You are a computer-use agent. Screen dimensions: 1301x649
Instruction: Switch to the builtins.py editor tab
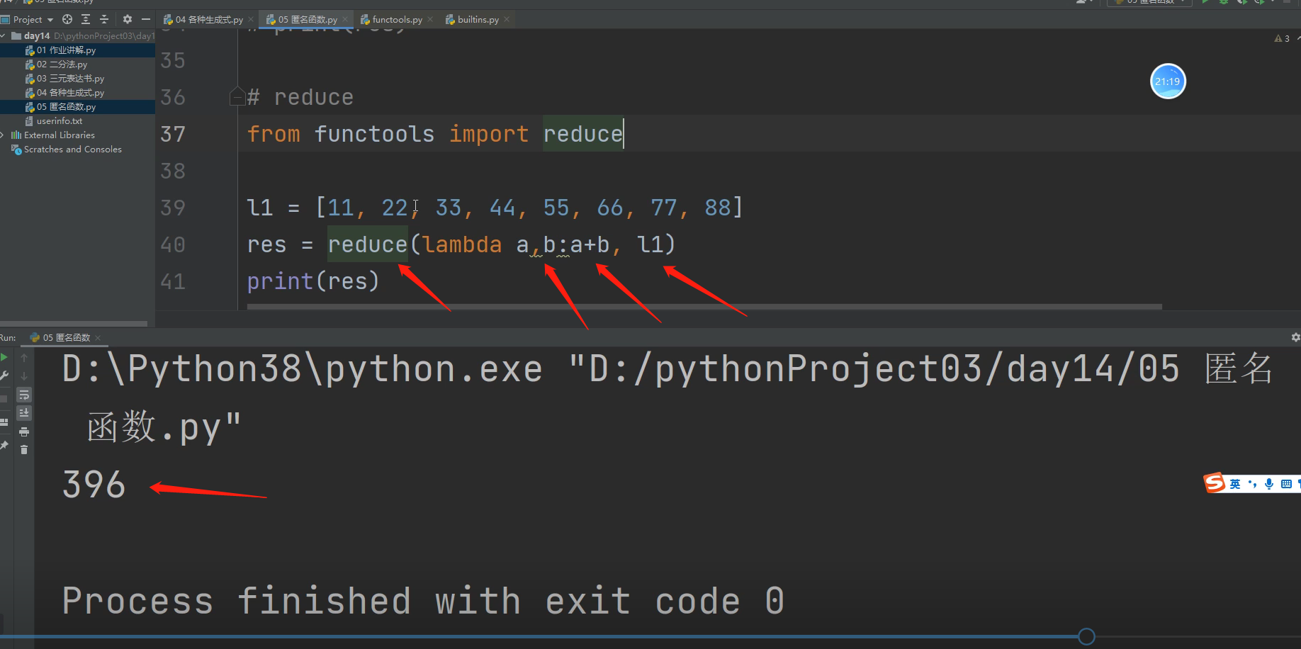[478, 20]
